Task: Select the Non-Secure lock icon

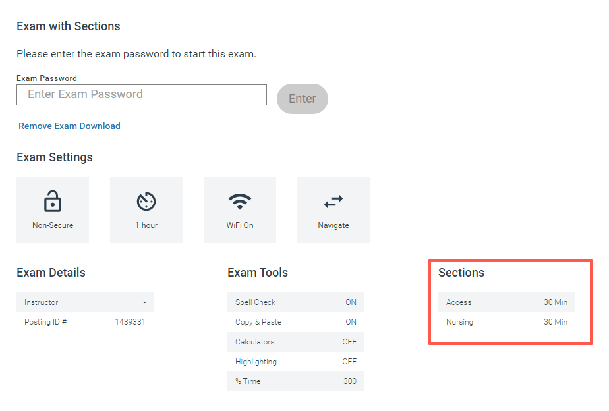Action: click(53, 201)
